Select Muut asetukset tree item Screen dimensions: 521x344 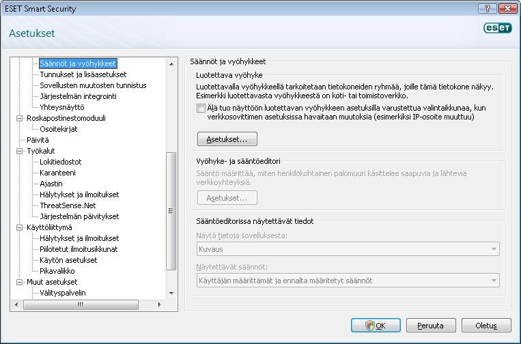[x=52, y=282]
